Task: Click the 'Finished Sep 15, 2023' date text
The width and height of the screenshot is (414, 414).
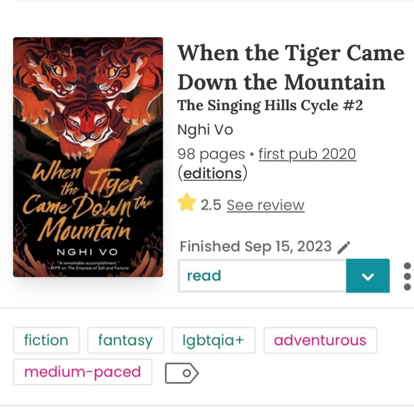Action: pyautogui.click(x=255, y=246)
